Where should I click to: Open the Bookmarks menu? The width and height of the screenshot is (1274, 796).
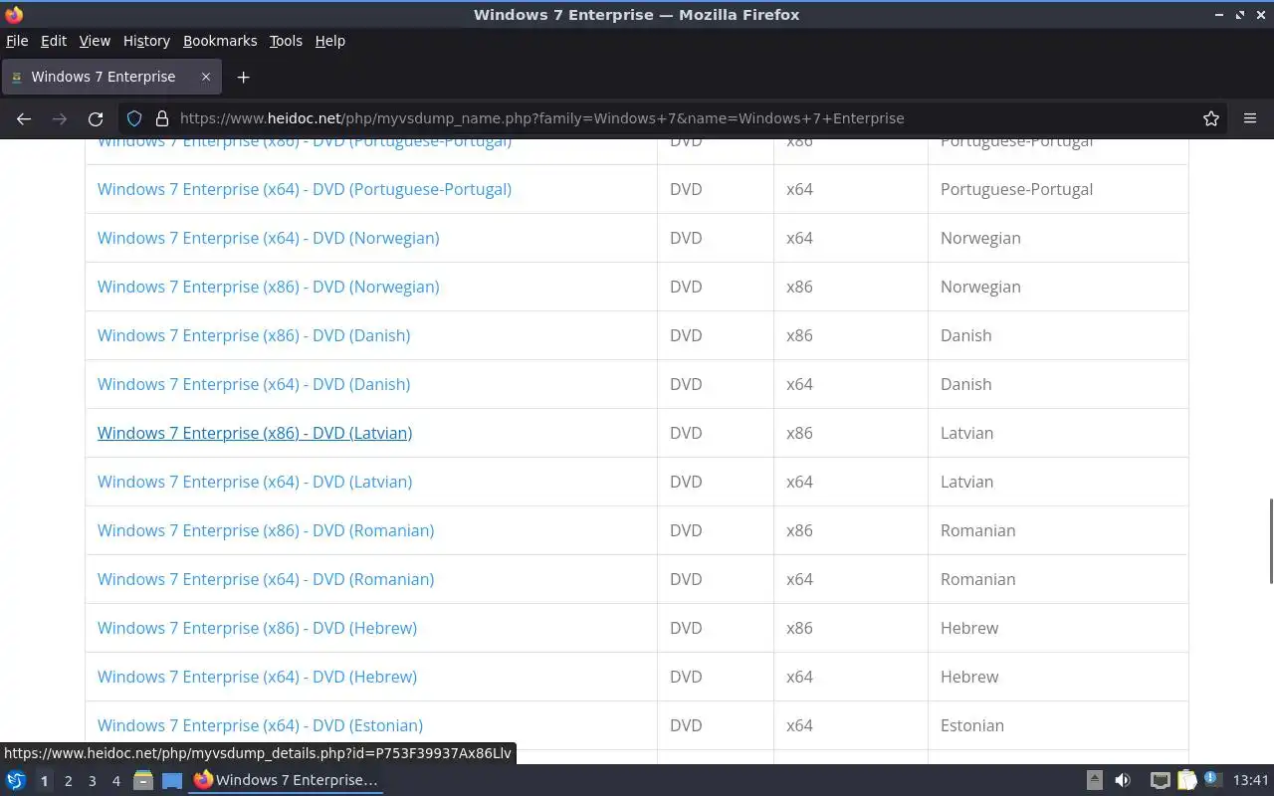point(220,41)
